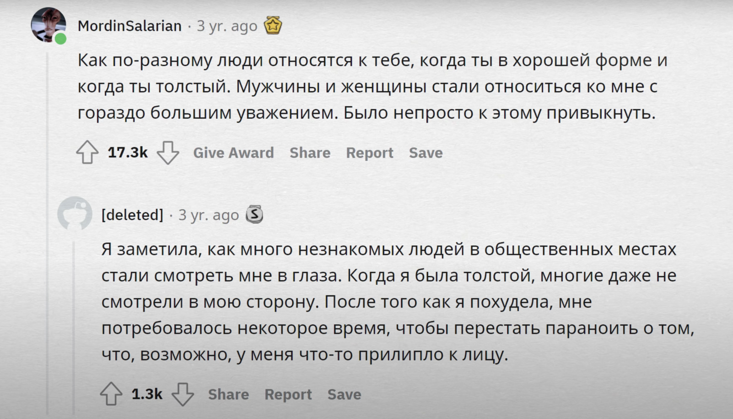Click the deleted user's default avatar
733x419 pixels.
[x=75, y=213]
